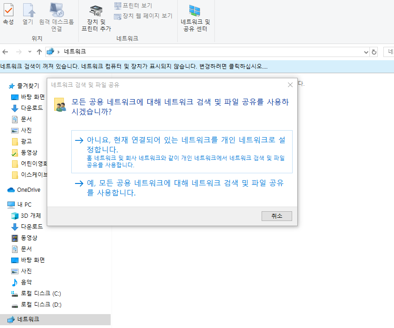The width and height of the screenshot is (394, 328).
Task: Choose 예, enable sharing on public networks
Action: 182,188
